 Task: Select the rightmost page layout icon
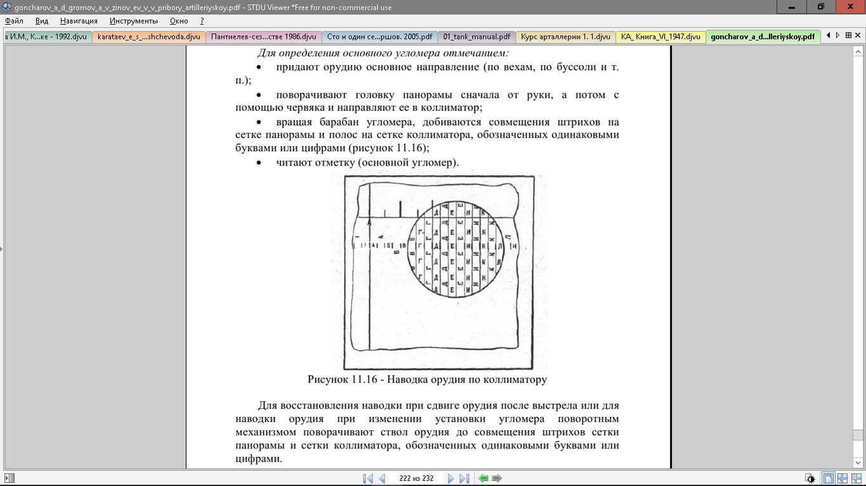(856, 478)
